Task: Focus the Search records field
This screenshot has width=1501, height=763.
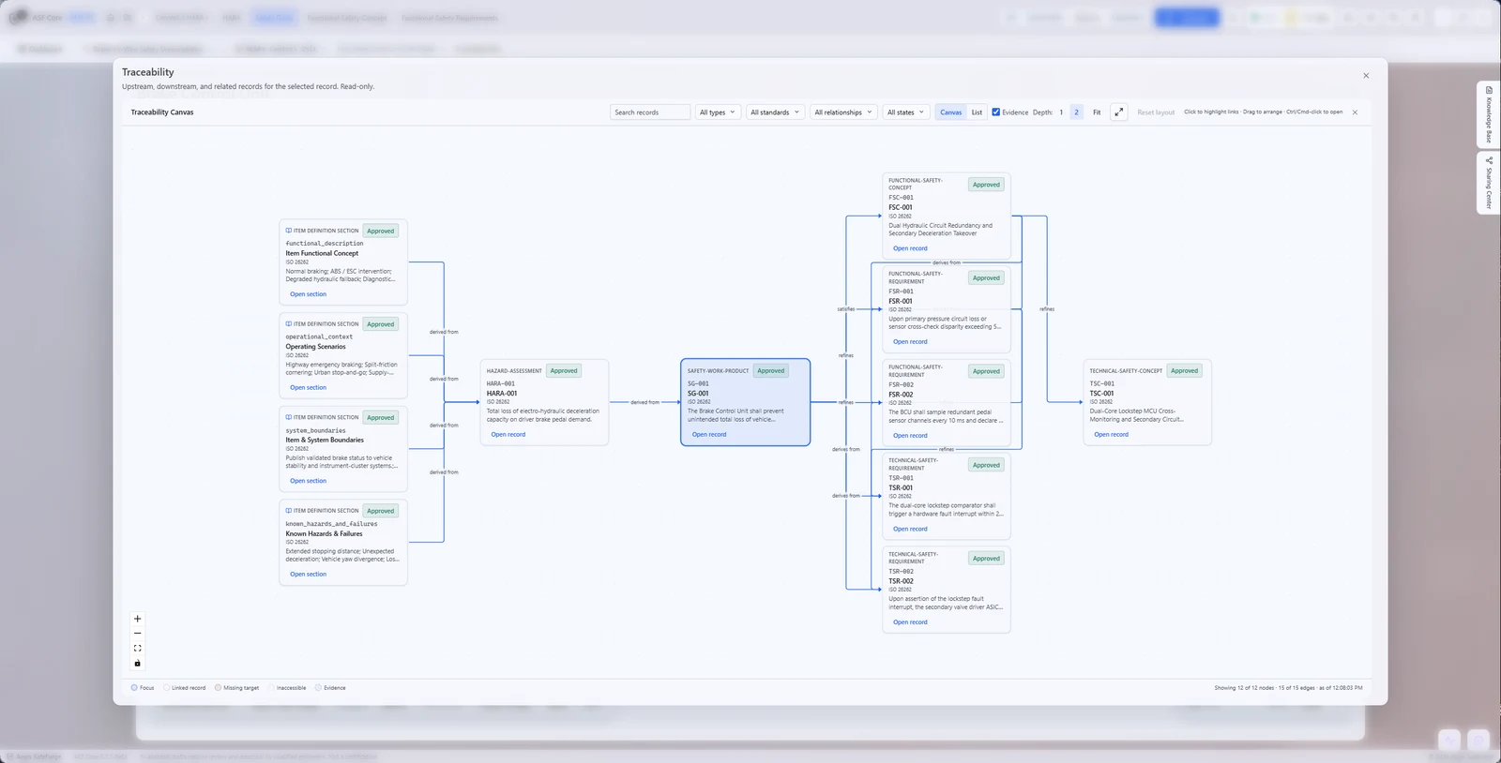Action: (650, 112)
